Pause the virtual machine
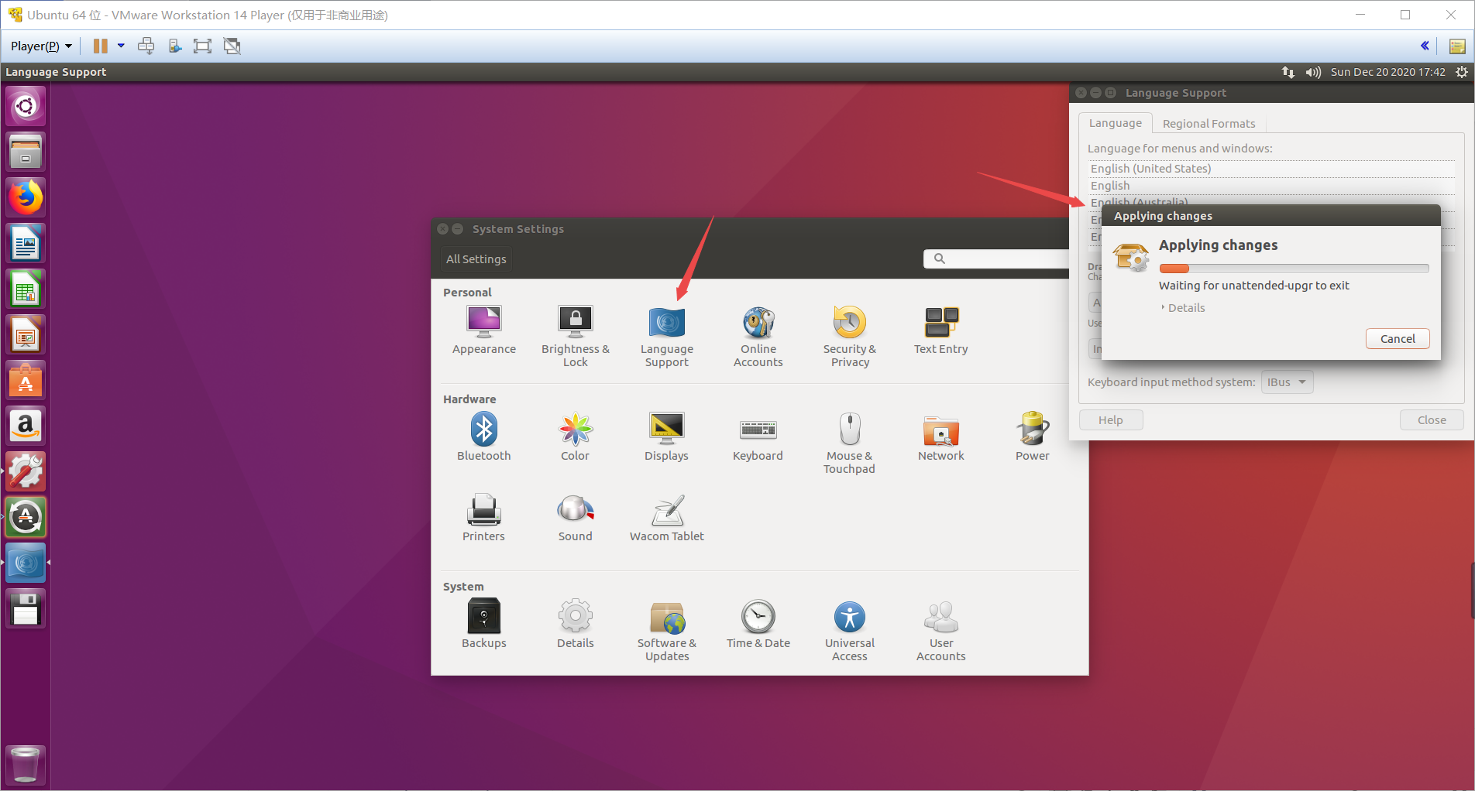1475x791 pixels. pyautogui.click(x=100, y=46)
